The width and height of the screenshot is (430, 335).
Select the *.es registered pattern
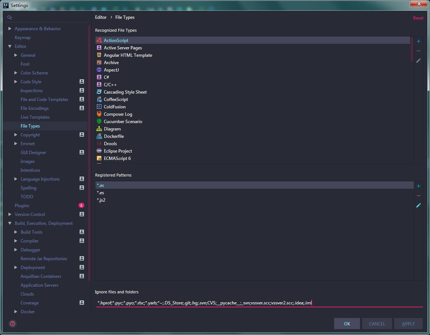click(101, 193)
